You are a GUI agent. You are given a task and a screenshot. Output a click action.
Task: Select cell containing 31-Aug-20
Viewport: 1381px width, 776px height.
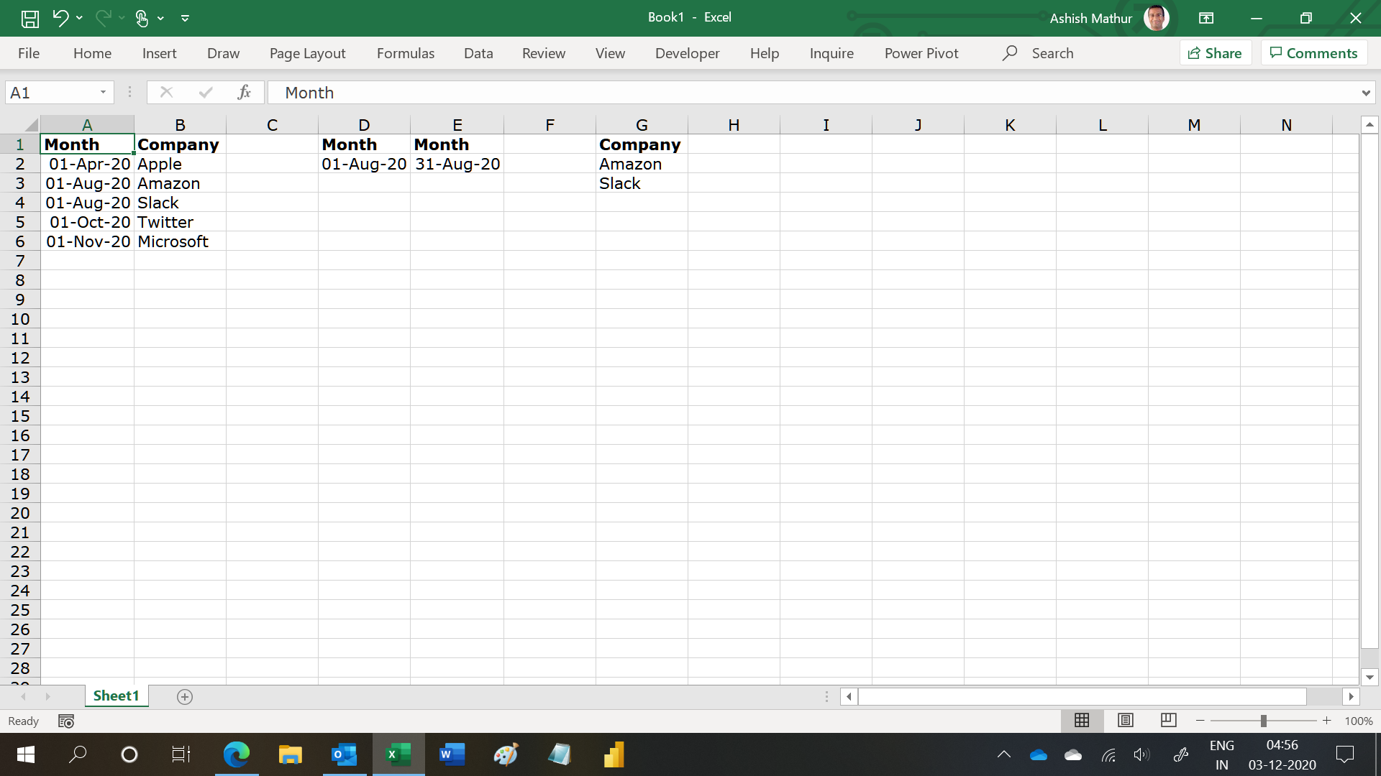(457, 164)
